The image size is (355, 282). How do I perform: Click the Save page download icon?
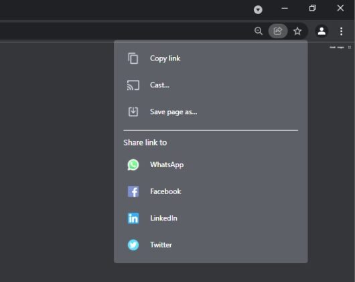pos(133,111)
